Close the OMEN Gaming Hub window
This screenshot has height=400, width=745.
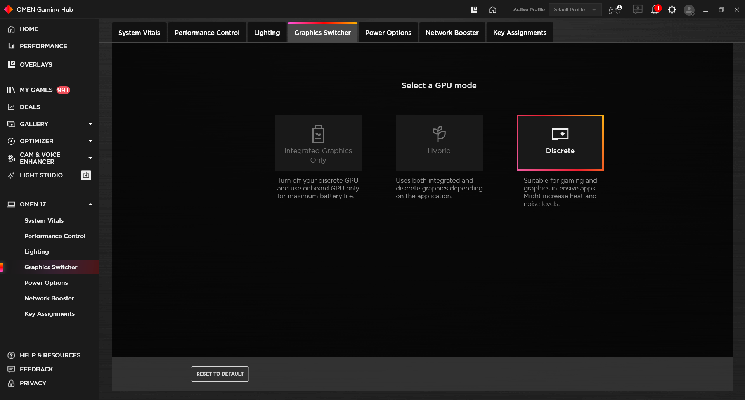(x=737, y=10)
